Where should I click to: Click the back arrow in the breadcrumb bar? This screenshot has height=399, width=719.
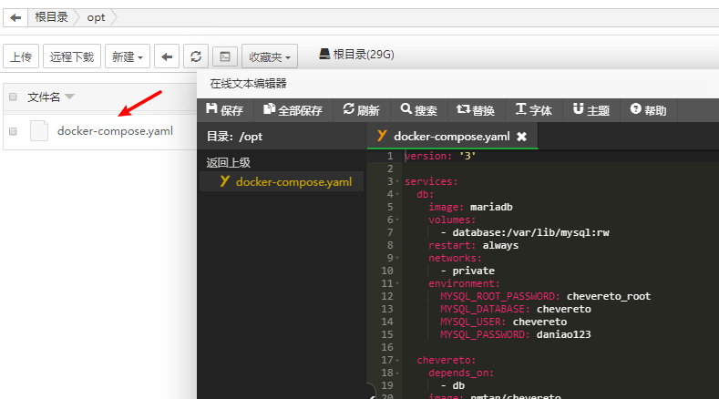coord(15,18)
